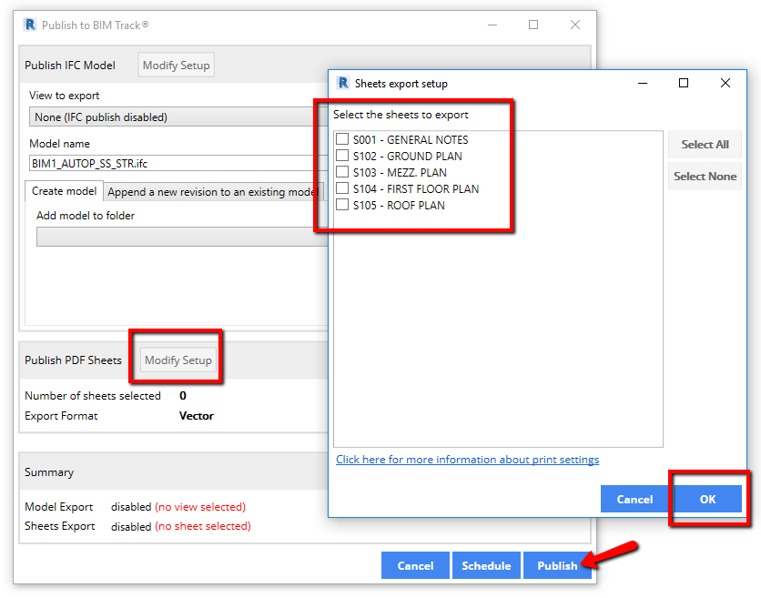This screenshot has width=761, height=598.
Task: Click Publish in the BIM Track window
Action: 557,565
